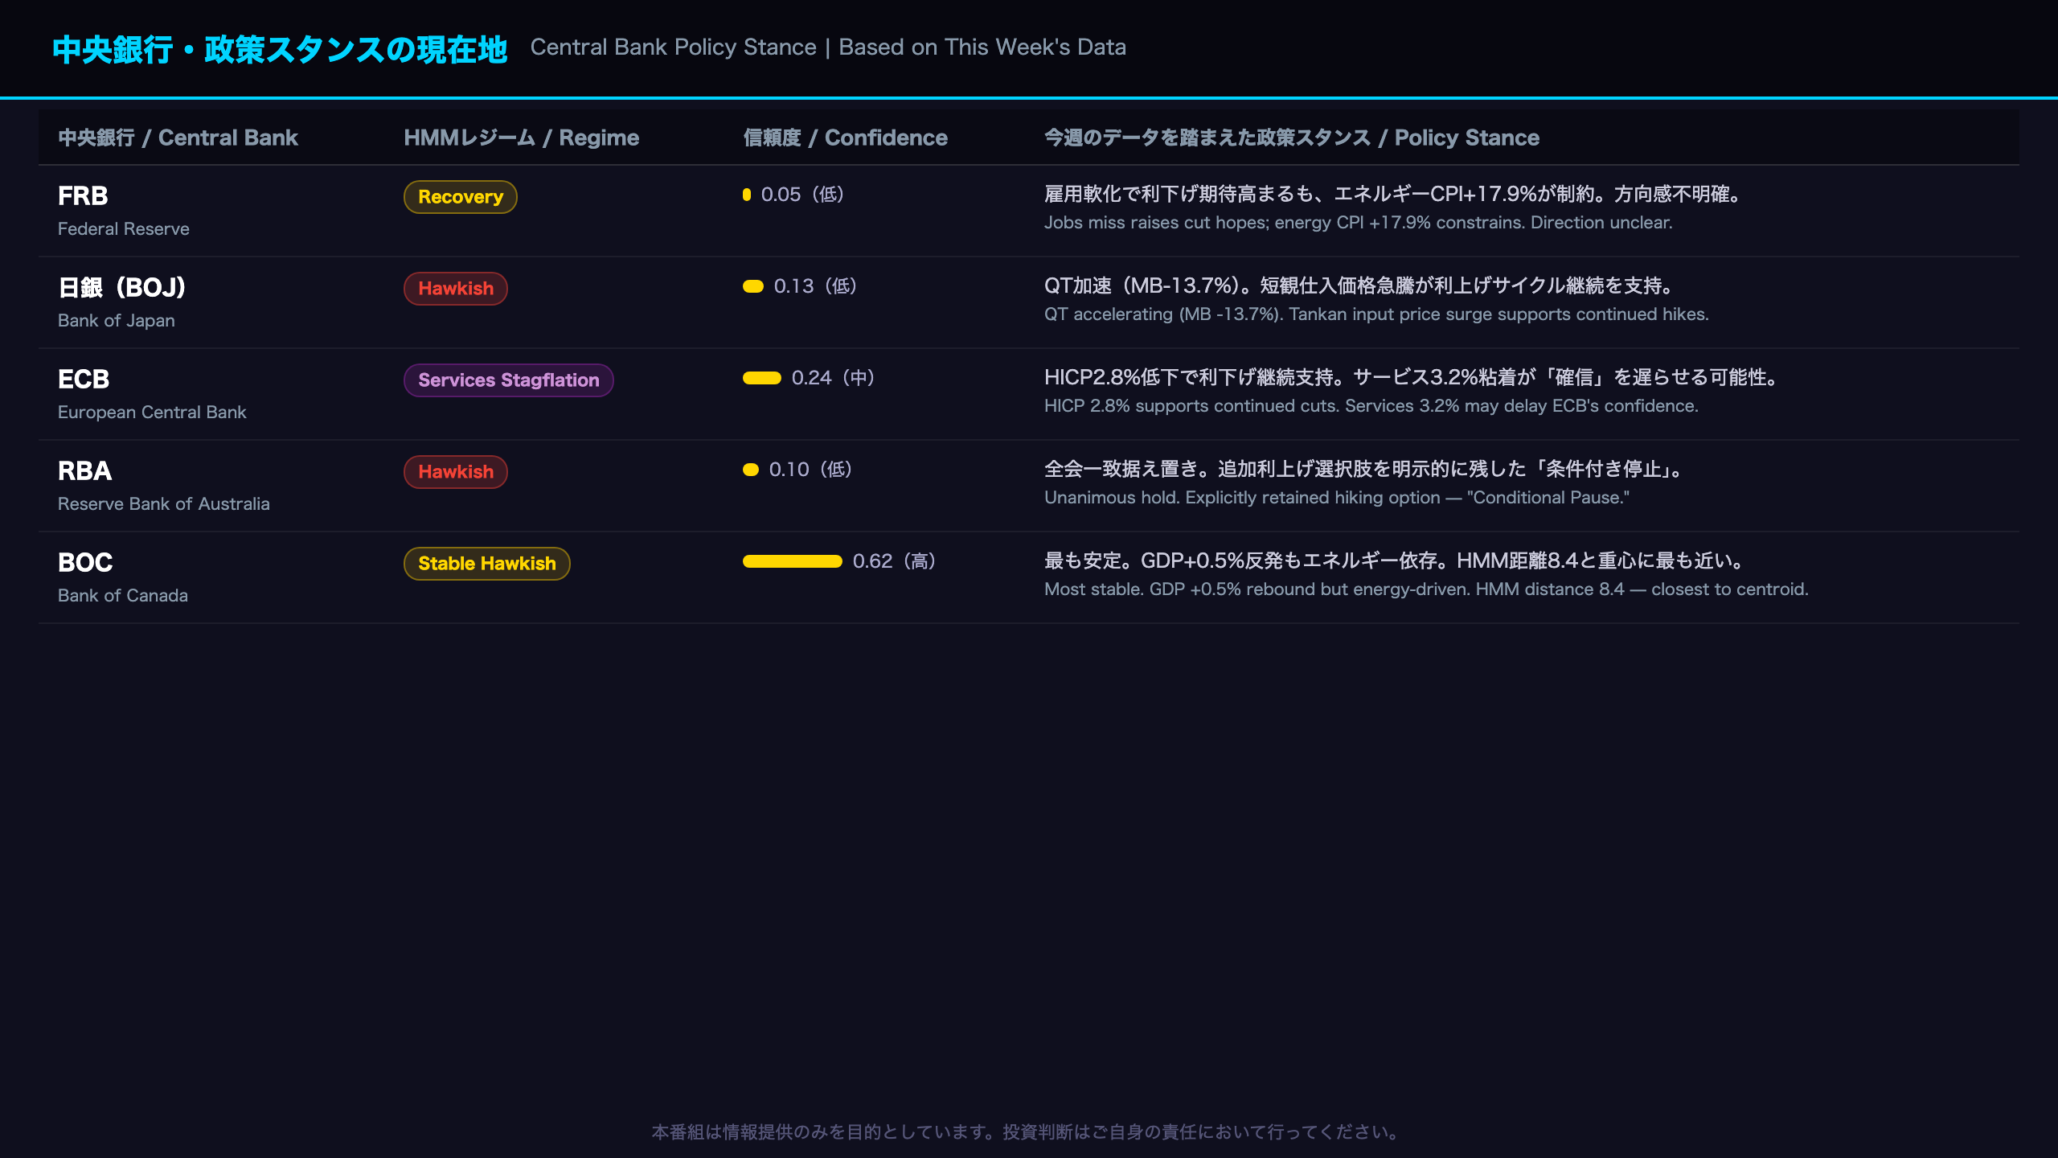Click the HMMレジーム / Regime column header
The height and width of the screenshot is (1158, 2058).
click(521, 138)
